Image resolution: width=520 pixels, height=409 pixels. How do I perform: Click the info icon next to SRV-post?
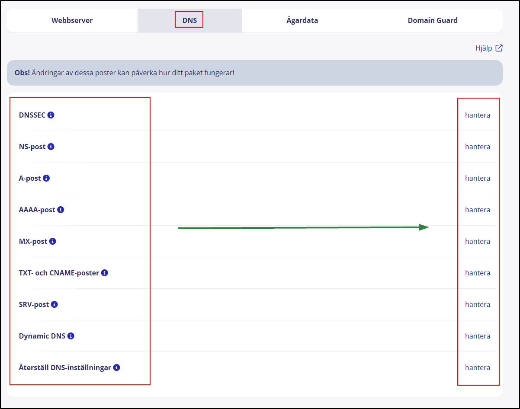(55, 304)
